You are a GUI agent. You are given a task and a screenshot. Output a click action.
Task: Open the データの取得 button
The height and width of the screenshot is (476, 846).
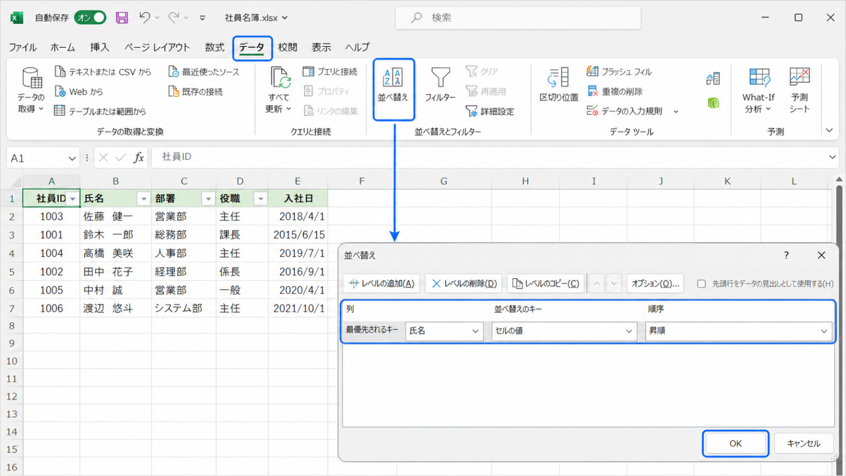pyautogui.click(x=31, y=90)
